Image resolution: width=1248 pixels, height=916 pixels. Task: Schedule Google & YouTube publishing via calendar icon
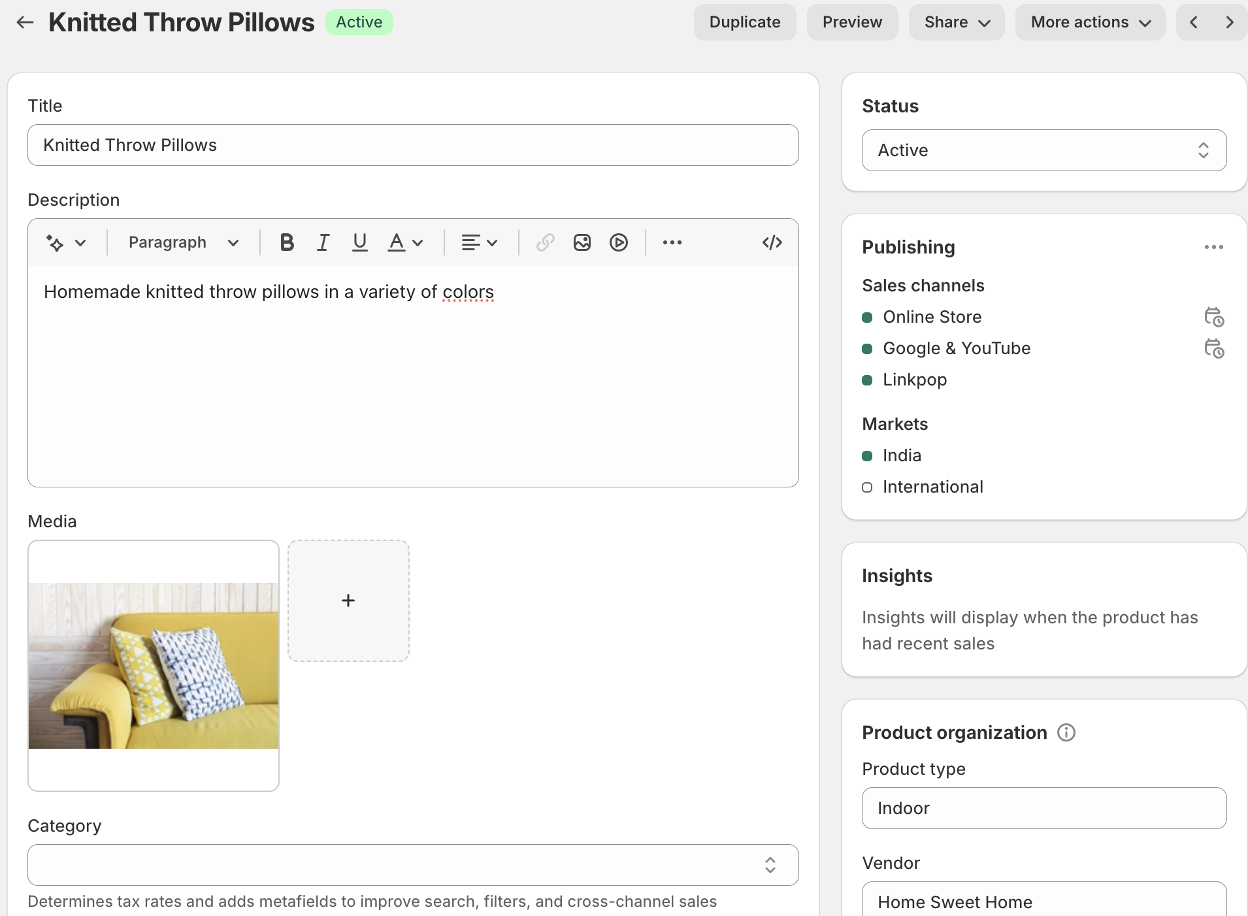click(x=1214, y=348)
